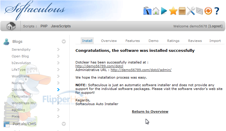The width and height of the screenshot is (226, 131).
Task: Open the Features tab
Action: 133,41
